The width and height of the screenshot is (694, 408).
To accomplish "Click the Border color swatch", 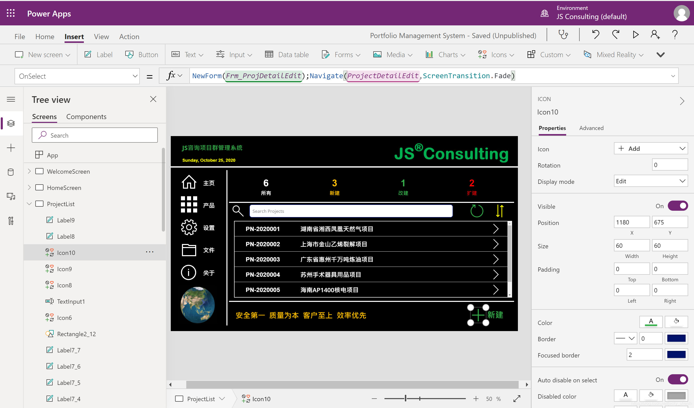I will point(676,338).
